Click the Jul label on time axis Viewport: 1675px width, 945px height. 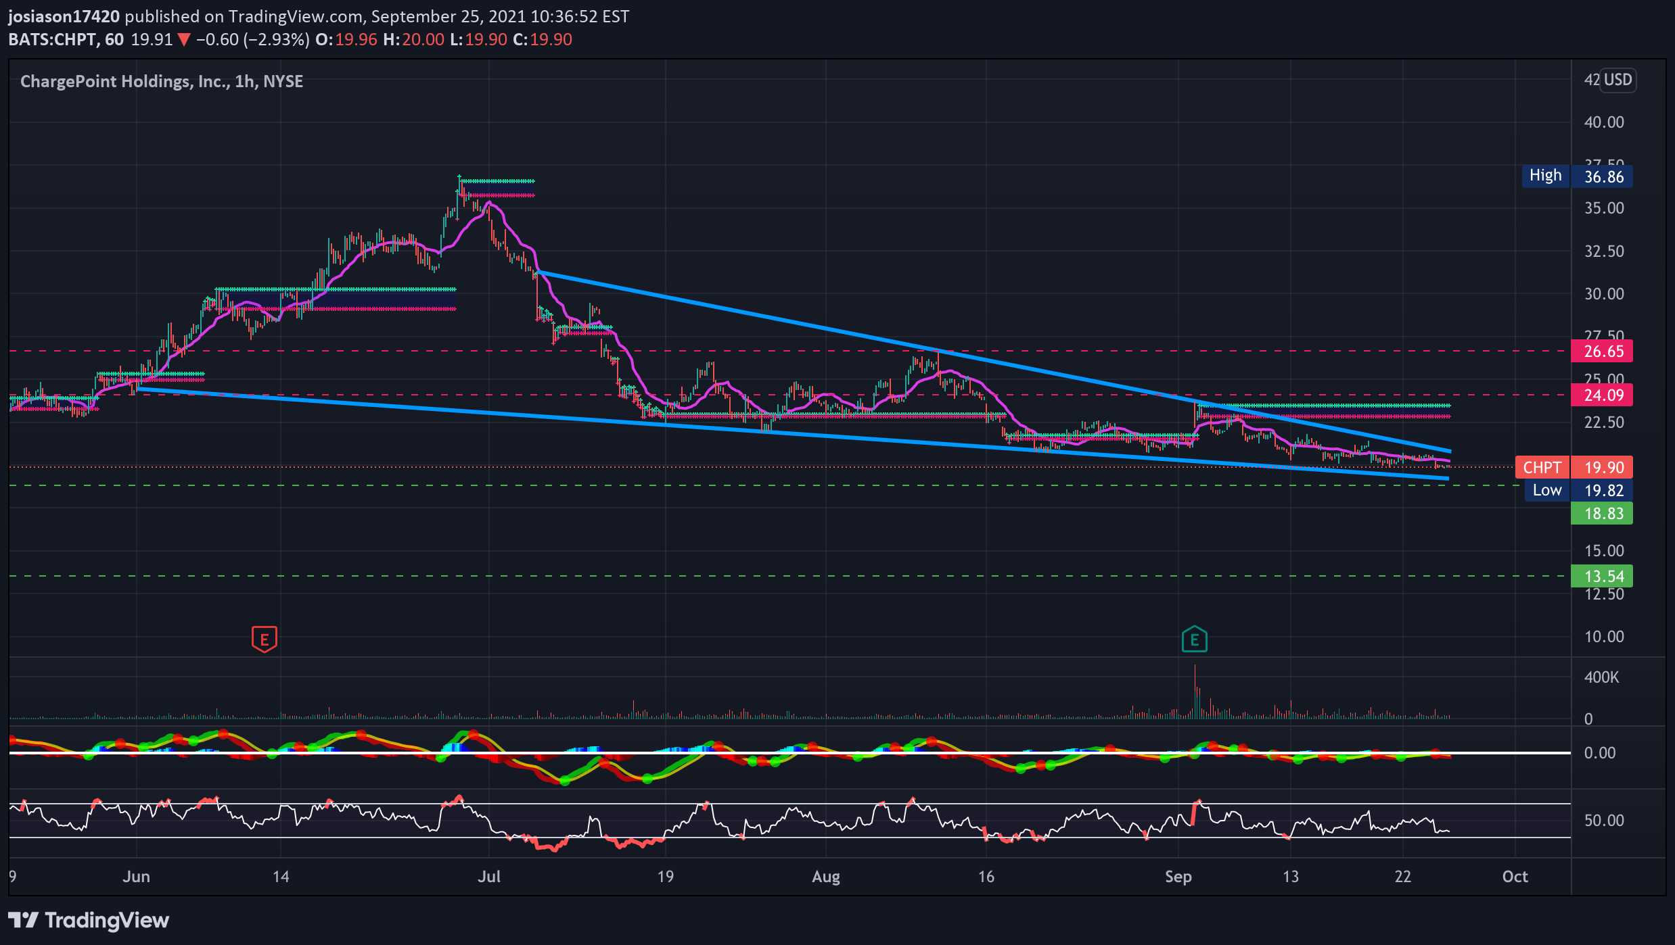click(489, 877)
